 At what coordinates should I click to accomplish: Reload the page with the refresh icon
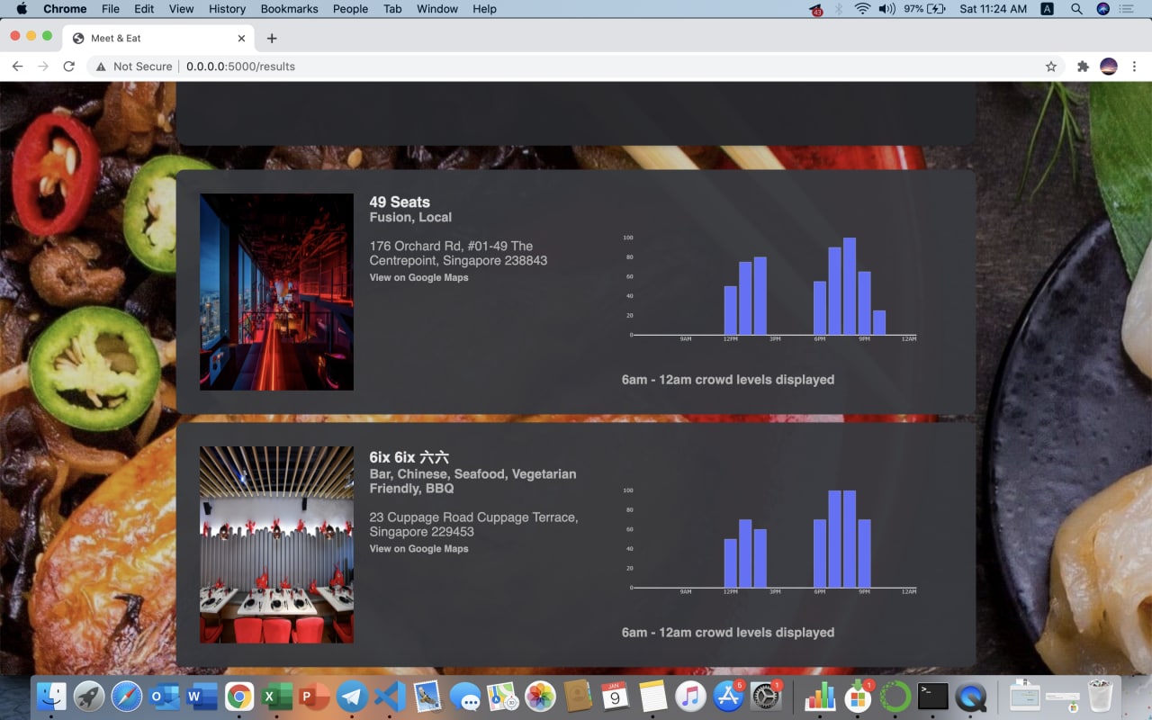pyautogui.click(x=68, y=67)
